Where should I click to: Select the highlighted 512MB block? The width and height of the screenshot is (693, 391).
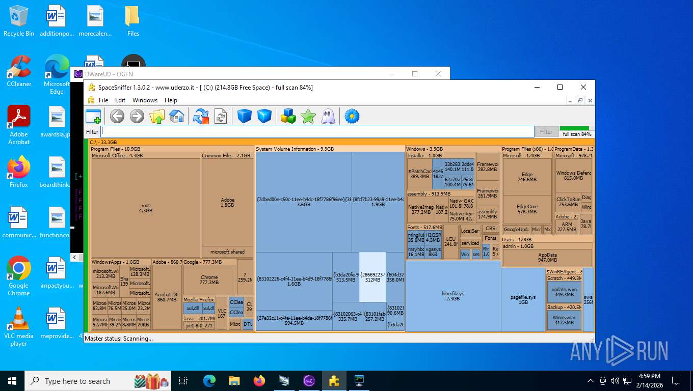(x=372, y=277)
